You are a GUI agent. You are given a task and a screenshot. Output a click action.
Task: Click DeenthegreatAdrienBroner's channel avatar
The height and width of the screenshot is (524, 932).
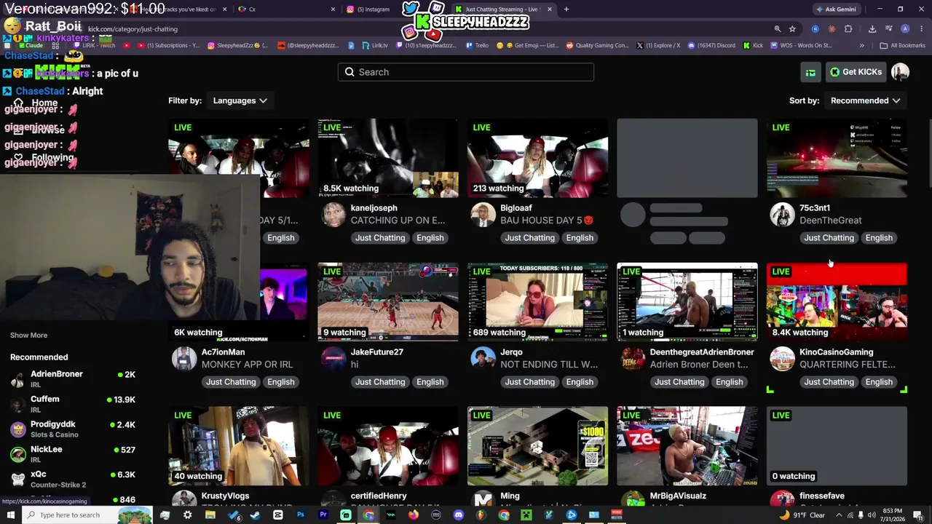(633, 359)
